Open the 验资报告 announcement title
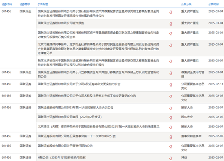Image resolution: width=224 pixels, height=161 pixels. point(61,23)
